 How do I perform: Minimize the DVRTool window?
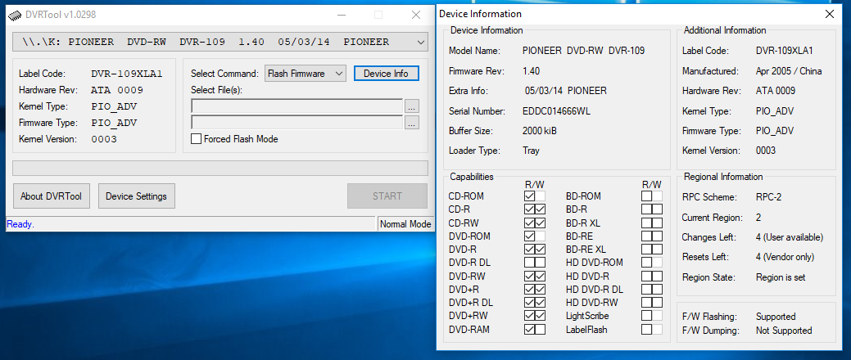pyautogui.click(x=341, y=16)
